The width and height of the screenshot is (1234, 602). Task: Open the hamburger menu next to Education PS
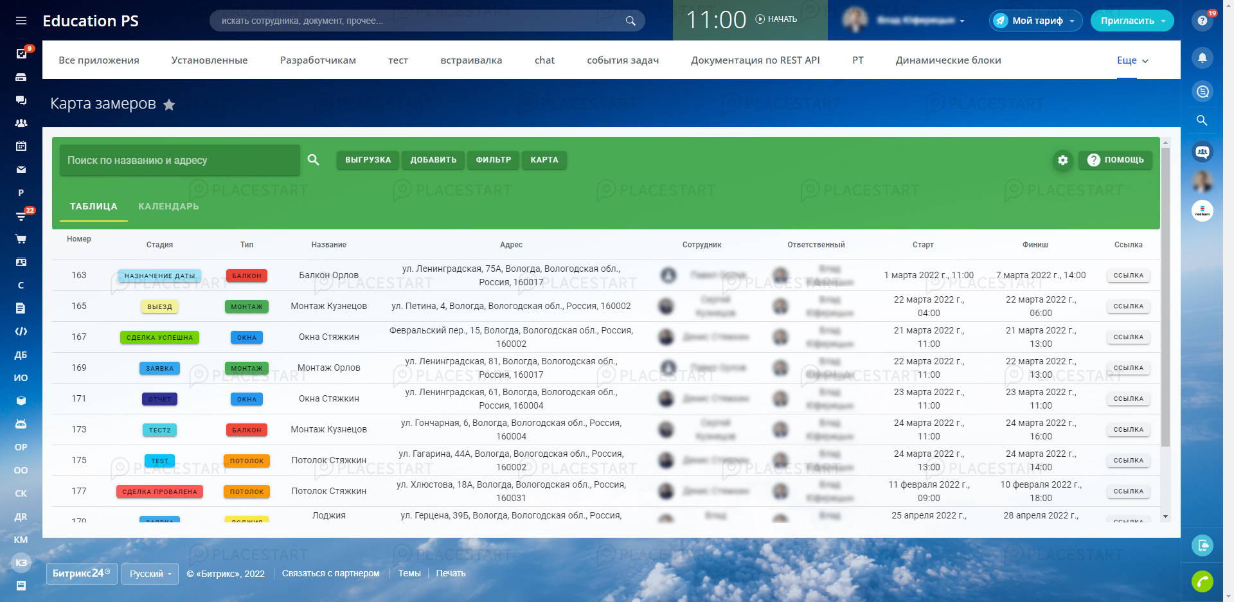21,21
